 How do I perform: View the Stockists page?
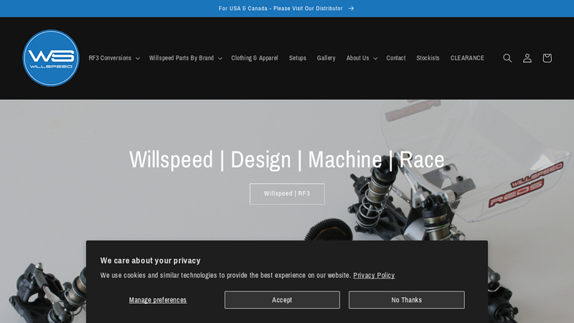point(428,58)
